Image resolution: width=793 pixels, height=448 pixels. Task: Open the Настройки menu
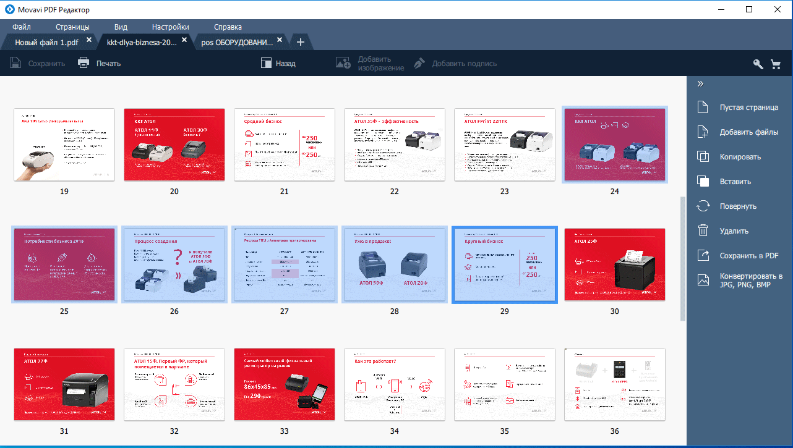click(x=170, y=27)
